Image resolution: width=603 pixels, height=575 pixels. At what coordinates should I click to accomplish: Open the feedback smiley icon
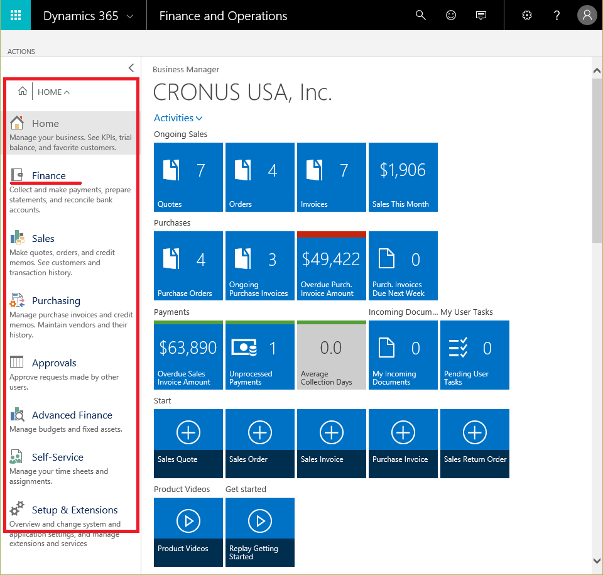[451, 15]
